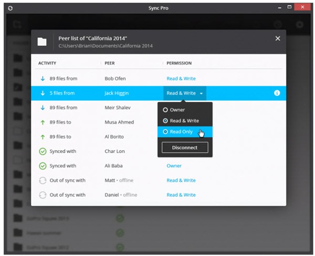Click the Disconnect button
The height and width of the screenshot is (256, 315).
tap(185, 147)
